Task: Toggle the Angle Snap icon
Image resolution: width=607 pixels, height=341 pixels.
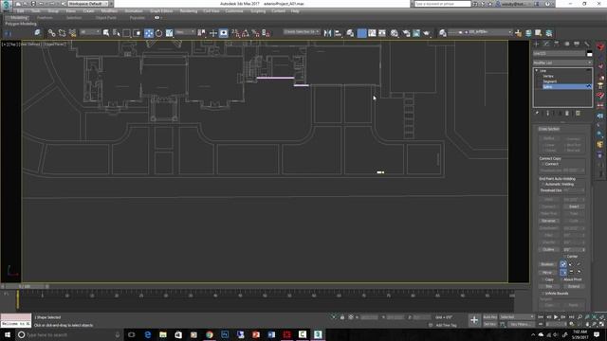Action: (x=245, y=33)
